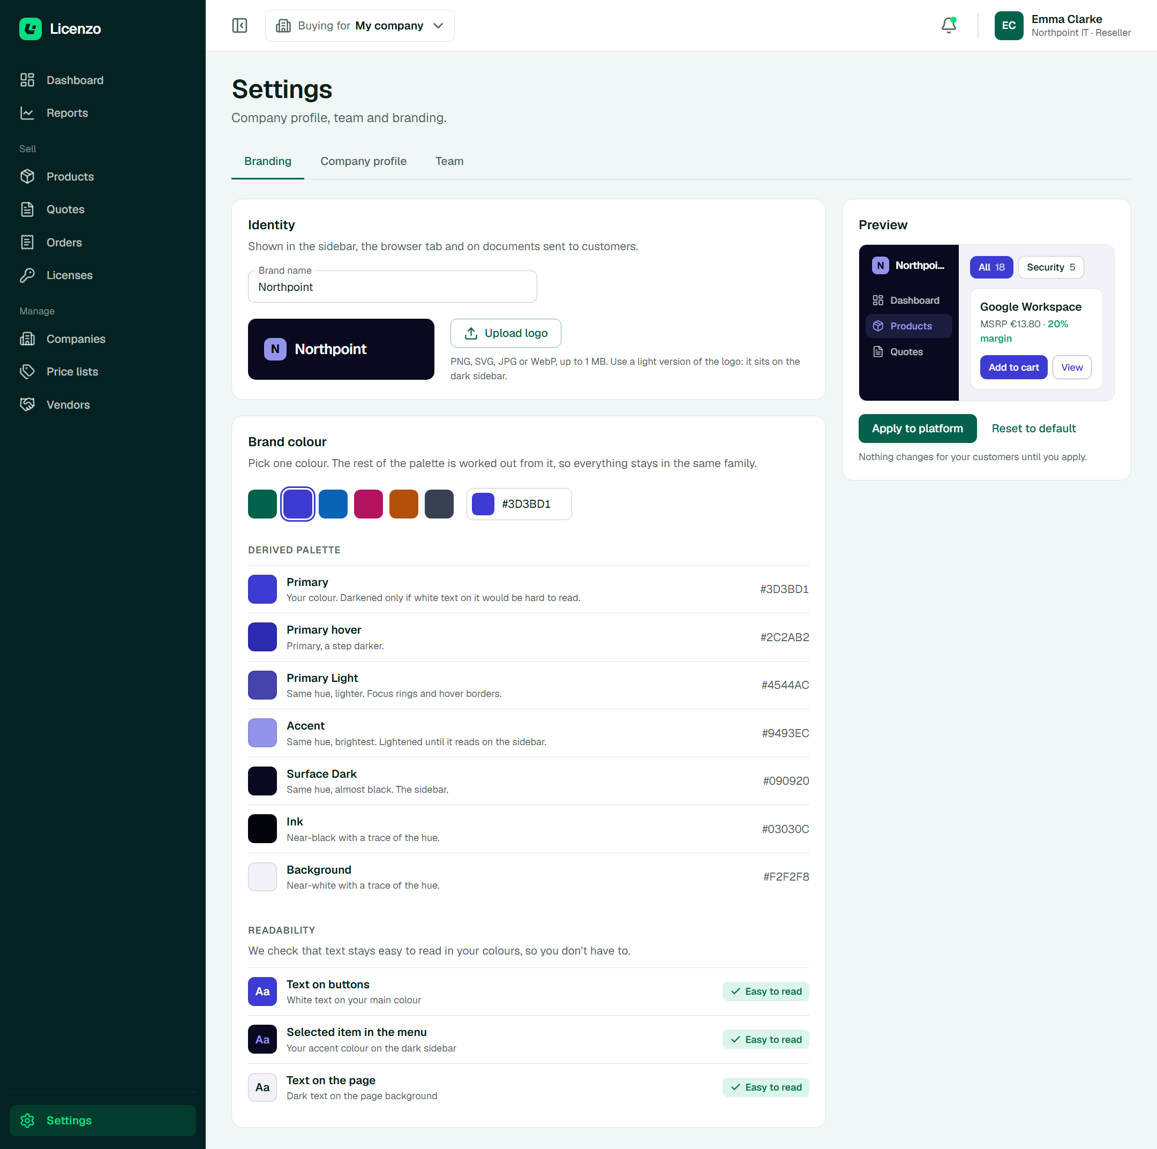Open Dashboard in the main sidebar

[x=102, y=80]
